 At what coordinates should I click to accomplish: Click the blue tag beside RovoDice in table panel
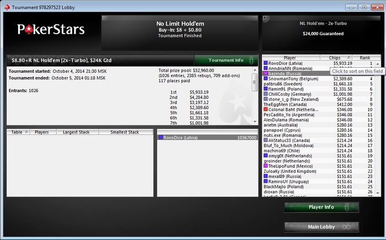161,138
